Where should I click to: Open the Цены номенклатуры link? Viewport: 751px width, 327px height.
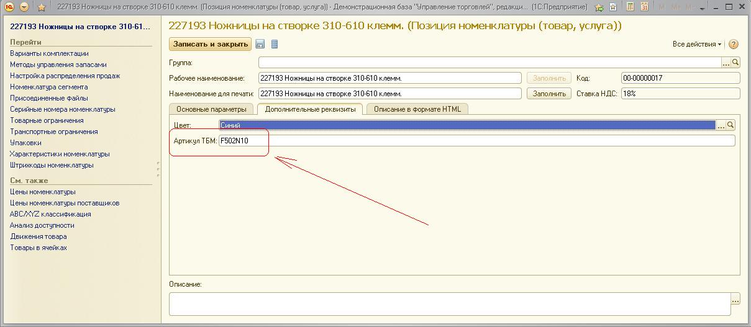(x=43, y=192)
